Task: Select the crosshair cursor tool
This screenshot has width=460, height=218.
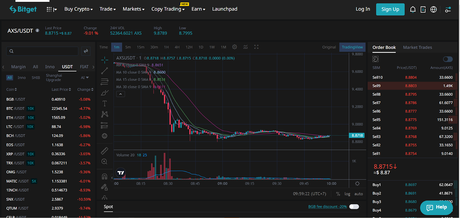Action: pos(105,60)
